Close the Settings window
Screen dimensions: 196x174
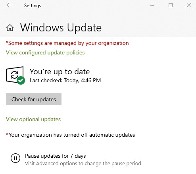(x=189, y=5)
